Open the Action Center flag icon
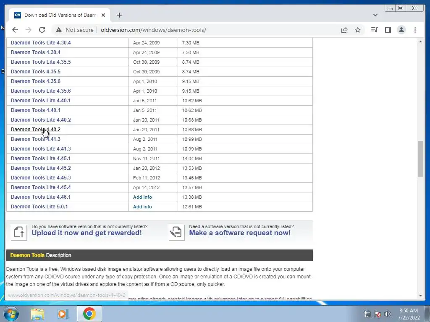This screenshot has width=430, height=322. point(378,314)
